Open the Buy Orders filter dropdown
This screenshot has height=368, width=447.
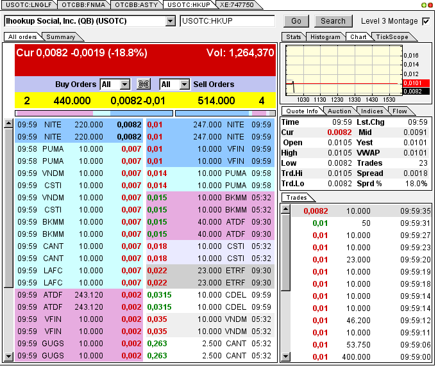pyautogui.click(x=124, y=84)
